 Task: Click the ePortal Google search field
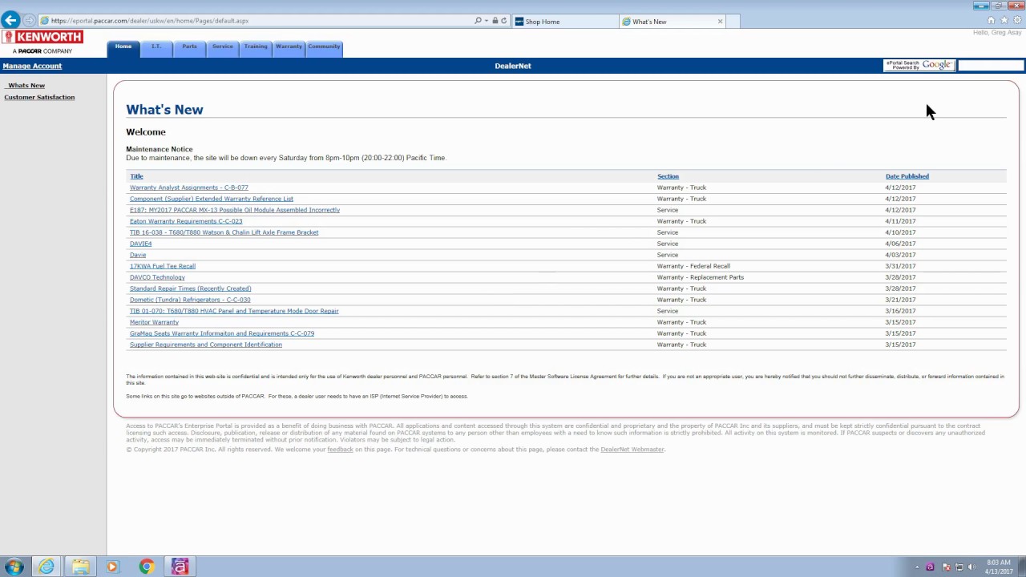point(991,66)
